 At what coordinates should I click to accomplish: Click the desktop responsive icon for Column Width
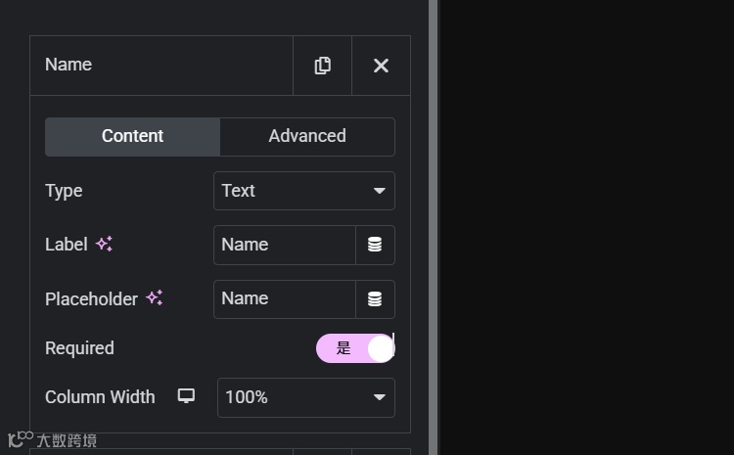coord(186,396)
